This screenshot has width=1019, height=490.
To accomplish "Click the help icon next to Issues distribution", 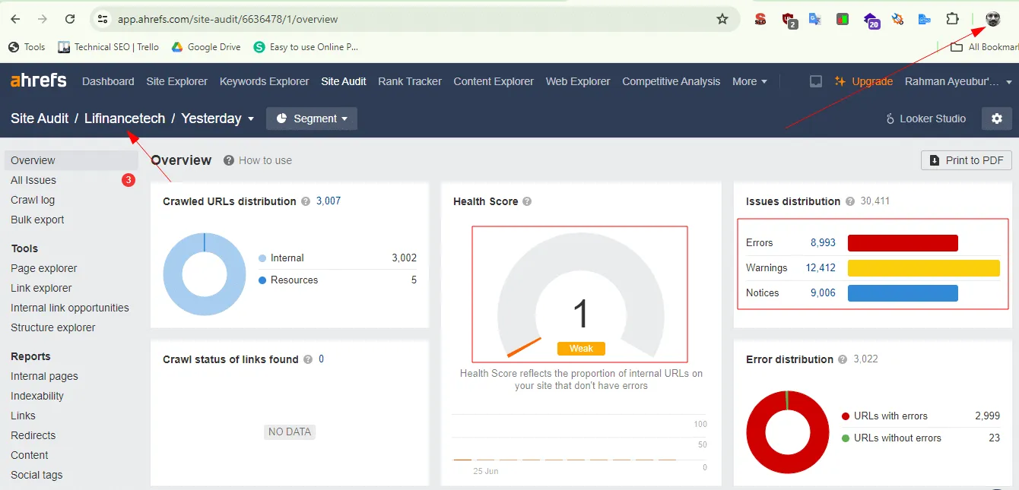I will (849, 201).
